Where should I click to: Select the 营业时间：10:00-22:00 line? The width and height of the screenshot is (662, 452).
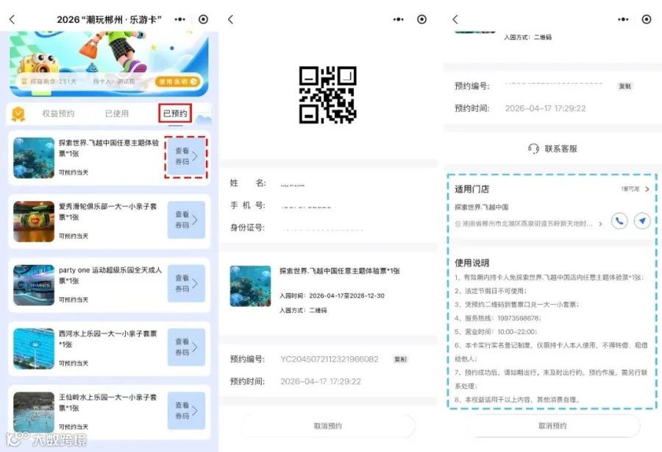point(496,331)
